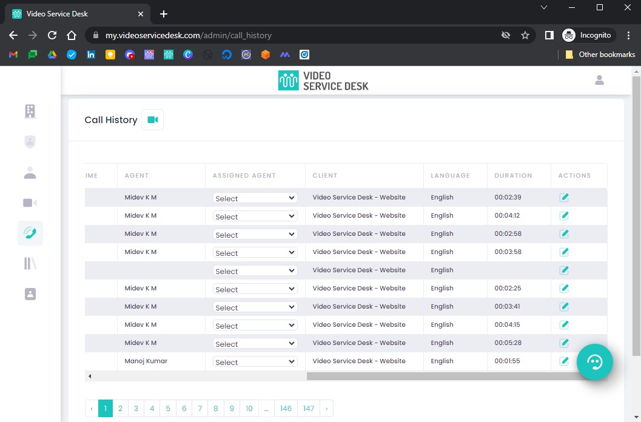This screenshot has width=641, height=422.
Task: Expand the assigned agent dropdown in the first row
Action: pyautogui.click(x=255, y=198)
